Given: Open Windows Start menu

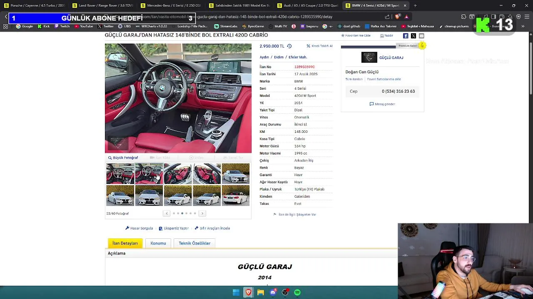Looking at the screenshot, I should tap(236, 292).
